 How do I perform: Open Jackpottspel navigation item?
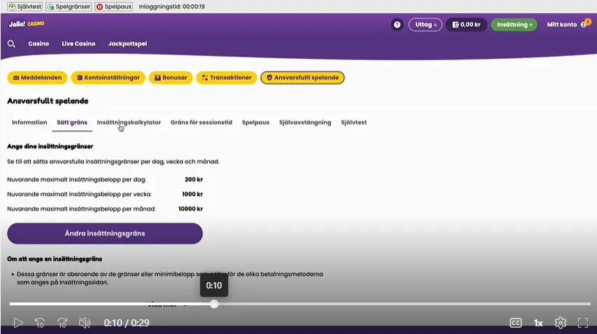tap(127, 44)
